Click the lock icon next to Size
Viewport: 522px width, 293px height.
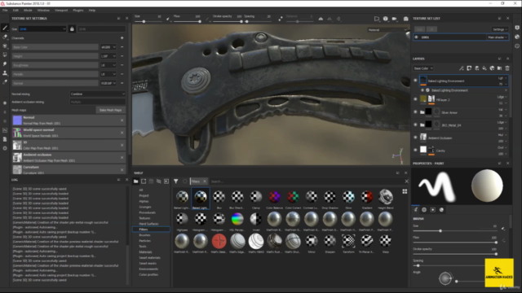click(72, 29)
